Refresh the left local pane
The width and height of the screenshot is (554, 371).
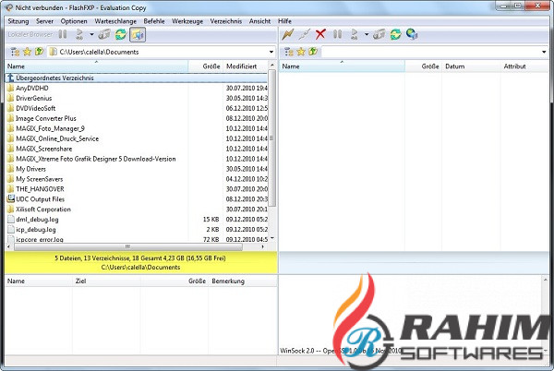coord(121,34)
